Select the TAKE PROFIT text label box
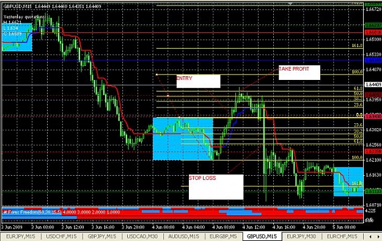This screenshot has height=241, width=382. pyautogui.click(x=299, y=73)
